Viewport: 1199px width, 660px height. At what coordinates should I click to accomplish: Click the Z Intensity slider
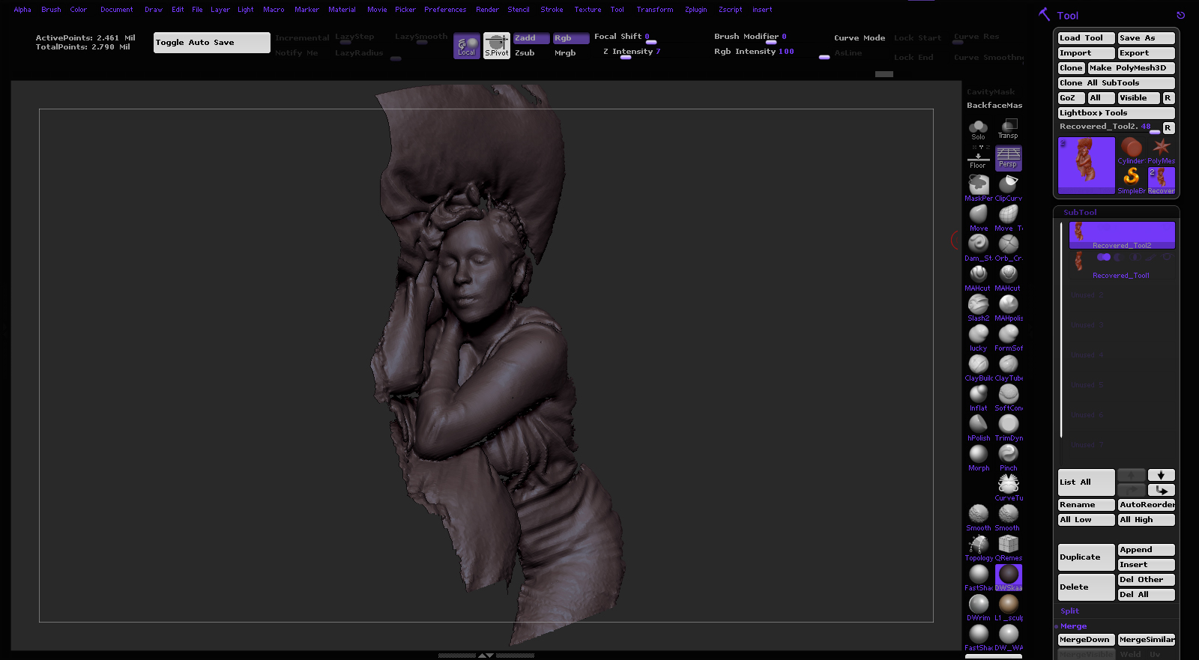631,52
